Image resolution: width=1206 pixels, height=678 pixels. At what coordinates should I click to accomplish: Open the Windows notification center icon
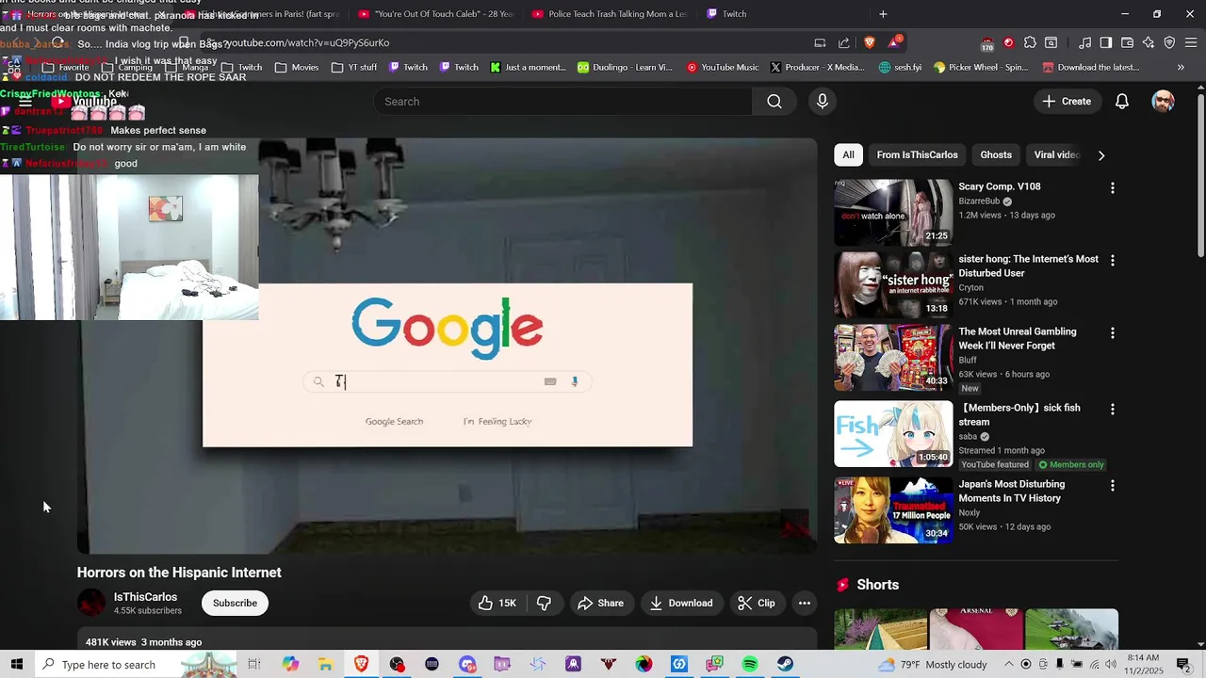coord(1183,665)
